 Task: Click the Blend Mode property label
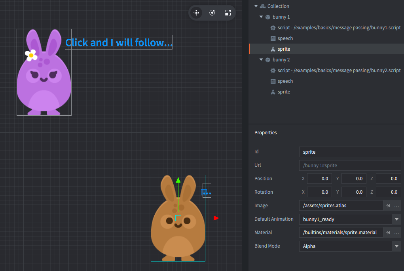[267, 246]
